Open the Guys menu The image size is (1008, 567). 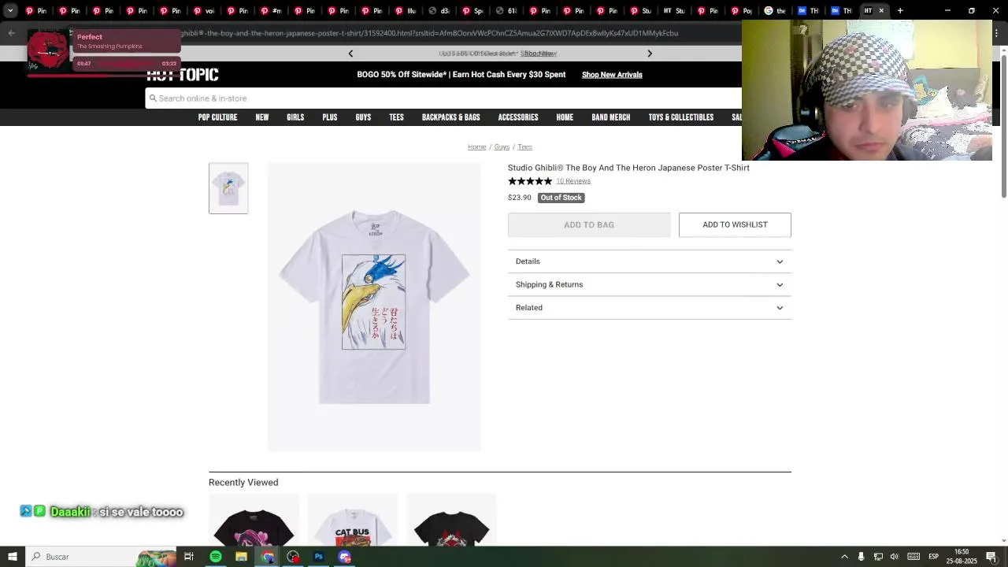363,117
